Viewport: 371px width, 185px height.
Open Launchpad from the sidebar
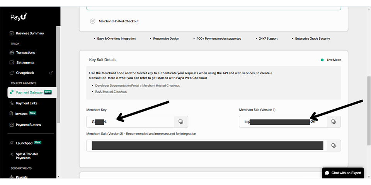[x=24, y=143]
